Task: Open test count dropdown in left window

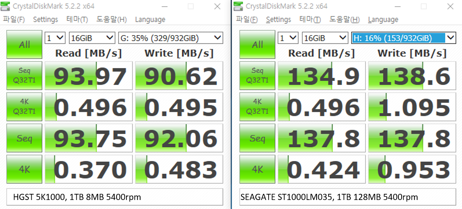Action: (x=55, y=38)
